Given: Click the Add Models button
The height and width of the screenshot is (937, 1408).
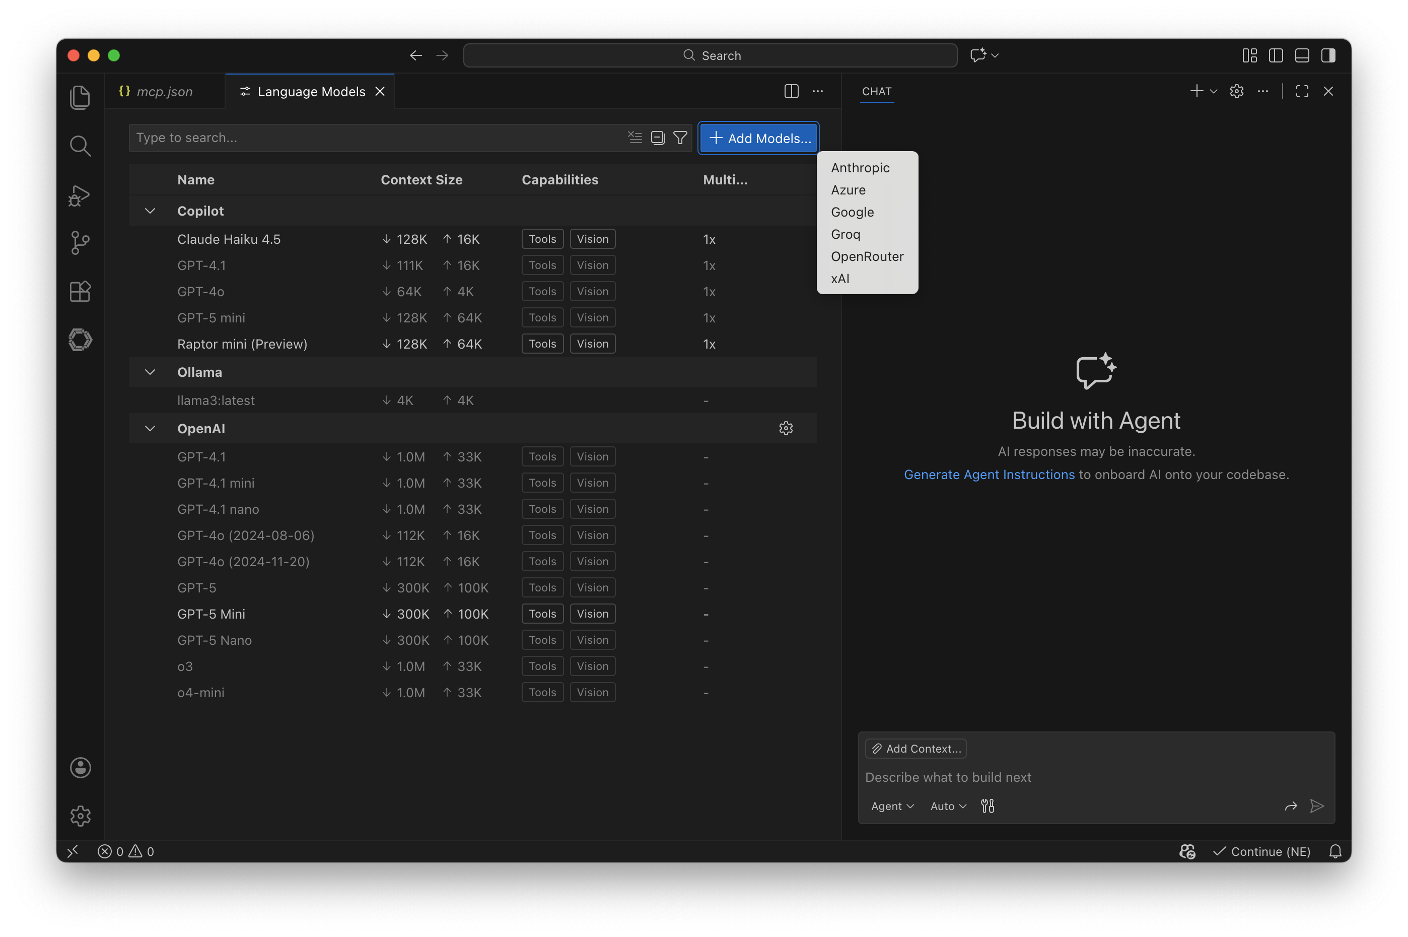Looking at the screenshot, I should pos(759,138).
